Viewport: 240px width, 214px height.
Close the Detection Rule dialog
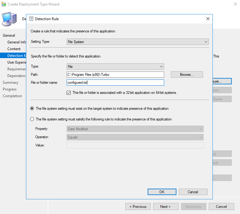coord(208,19)
